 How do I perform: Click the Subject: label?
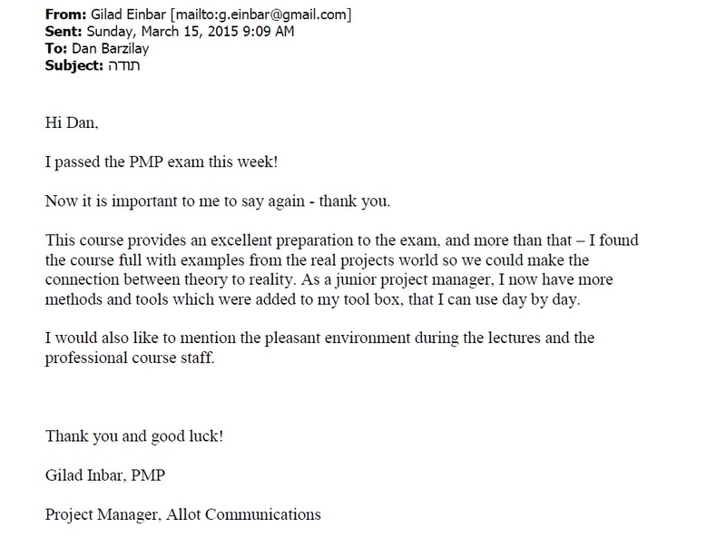point(74,65)
